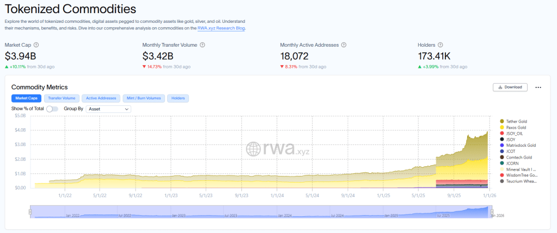Open the three-dot chart options menu

coord(538,87)
